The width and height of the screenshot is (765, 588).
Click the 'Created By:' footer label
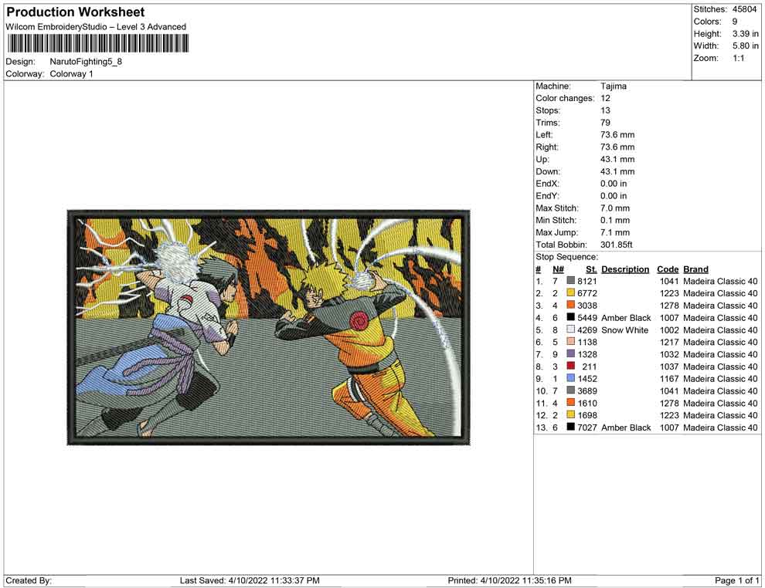pos(29,580)
